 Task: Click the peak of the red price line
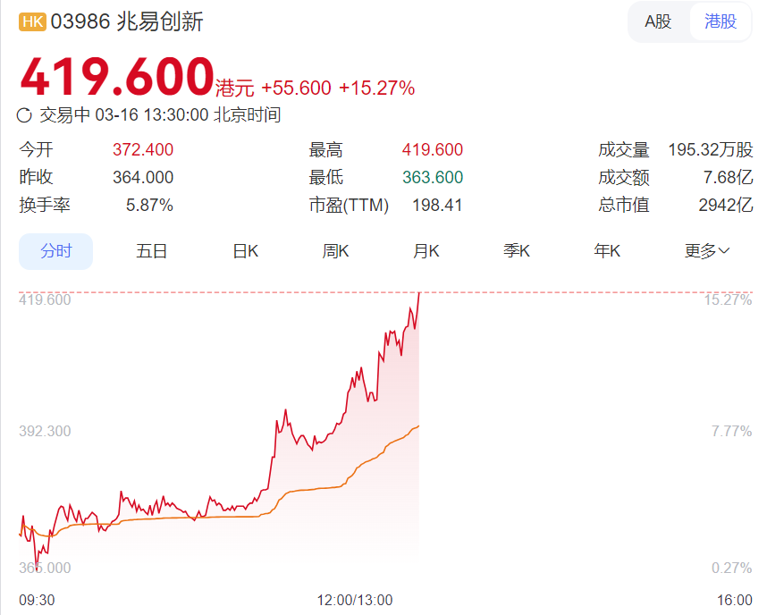pos(418,294)
